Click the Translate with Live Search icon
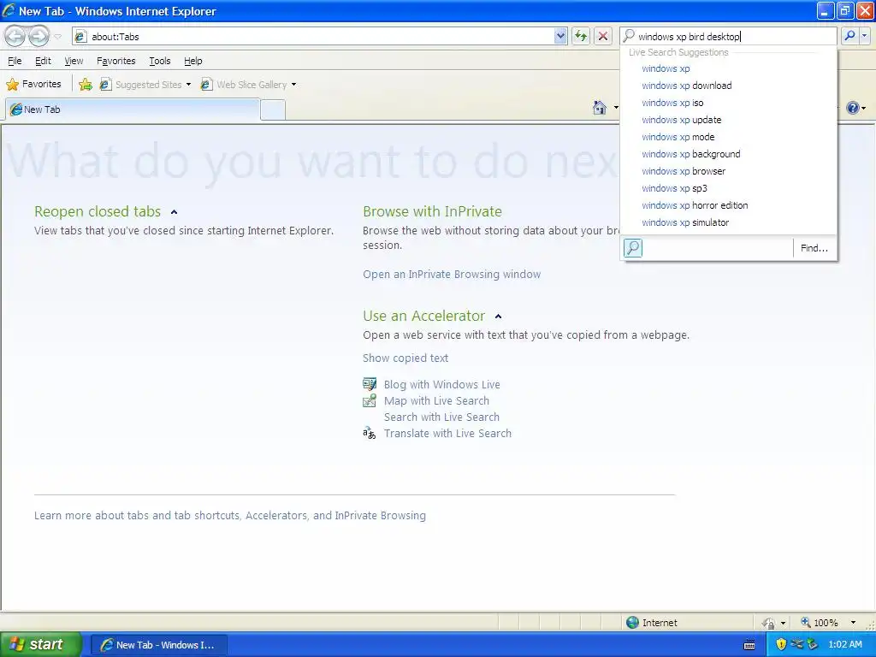 click(x=370, y=433)
